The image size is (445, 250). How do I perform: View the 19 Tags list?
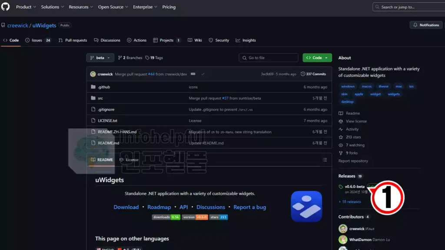pyautogui.click(x=154, y=58)
